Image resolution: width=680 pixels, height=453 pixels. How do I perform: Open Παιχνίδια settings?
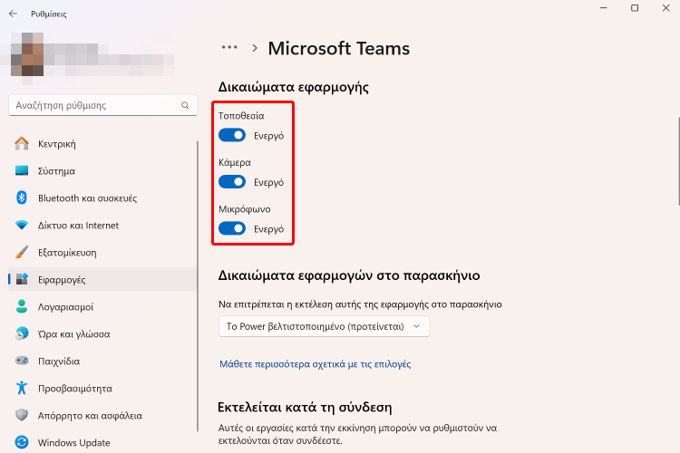pyautogui.click(x=102, y=361)
